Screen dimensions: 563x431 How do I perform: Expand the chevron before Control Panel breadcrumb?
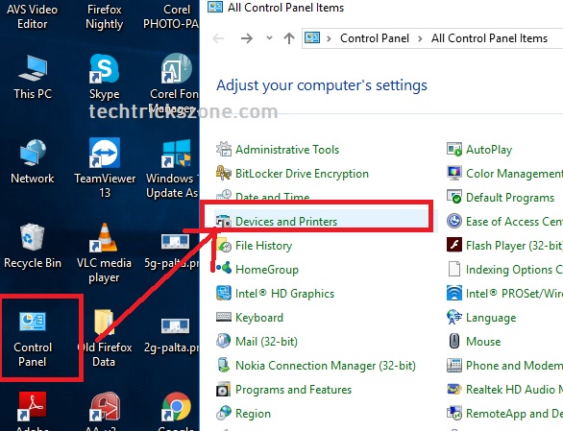(x=329, y=38)
